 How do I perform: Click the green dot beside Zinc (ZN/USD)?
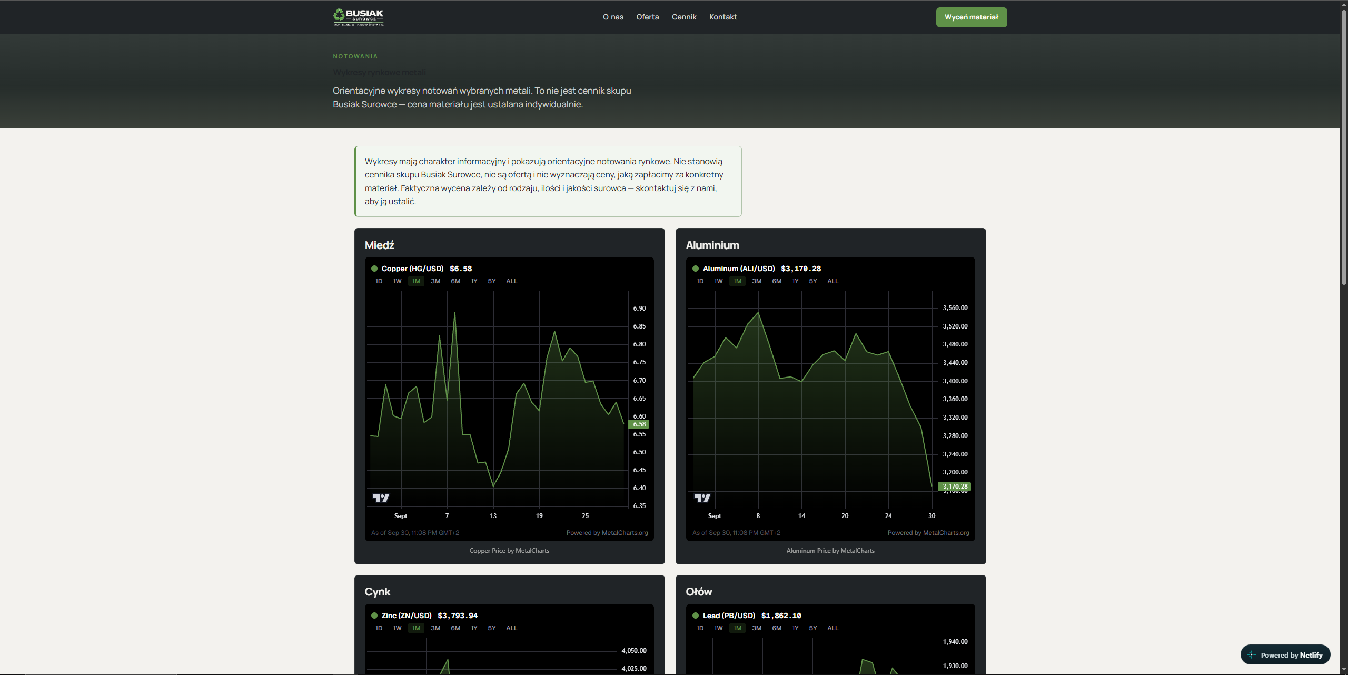point(374,616)
